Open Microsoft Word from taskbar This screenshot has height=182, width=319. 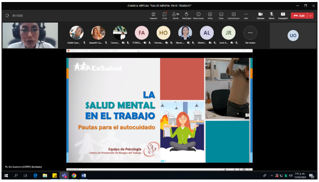click(x=83, y=175)
